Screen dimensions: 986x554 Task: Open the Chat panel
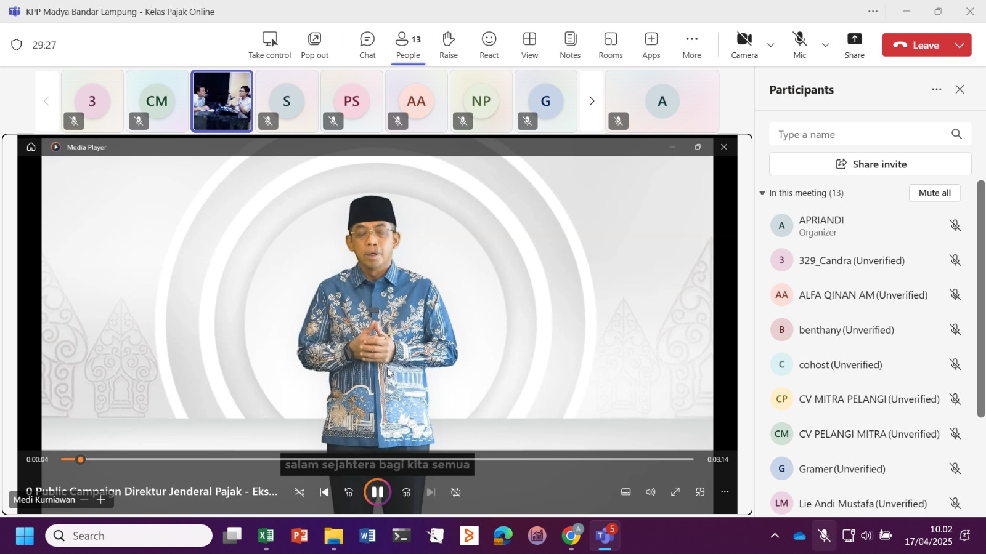(367, 45)
